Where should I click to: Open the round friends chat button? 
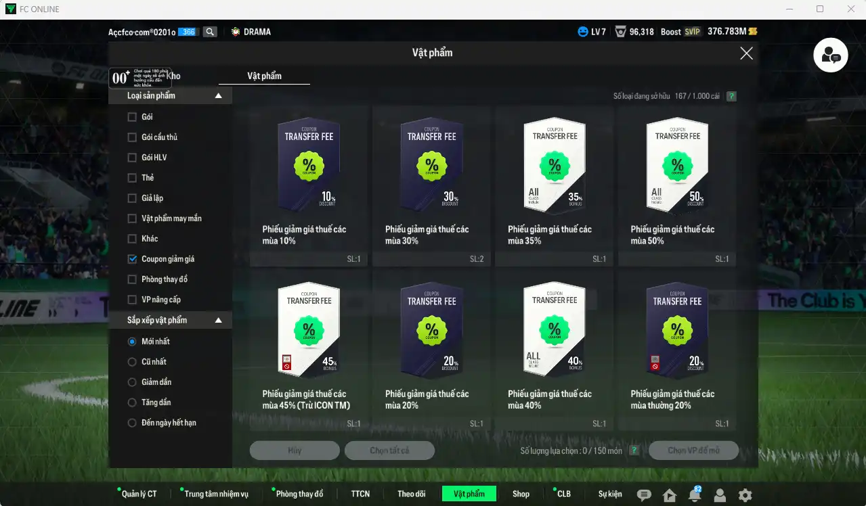point(831,54)
